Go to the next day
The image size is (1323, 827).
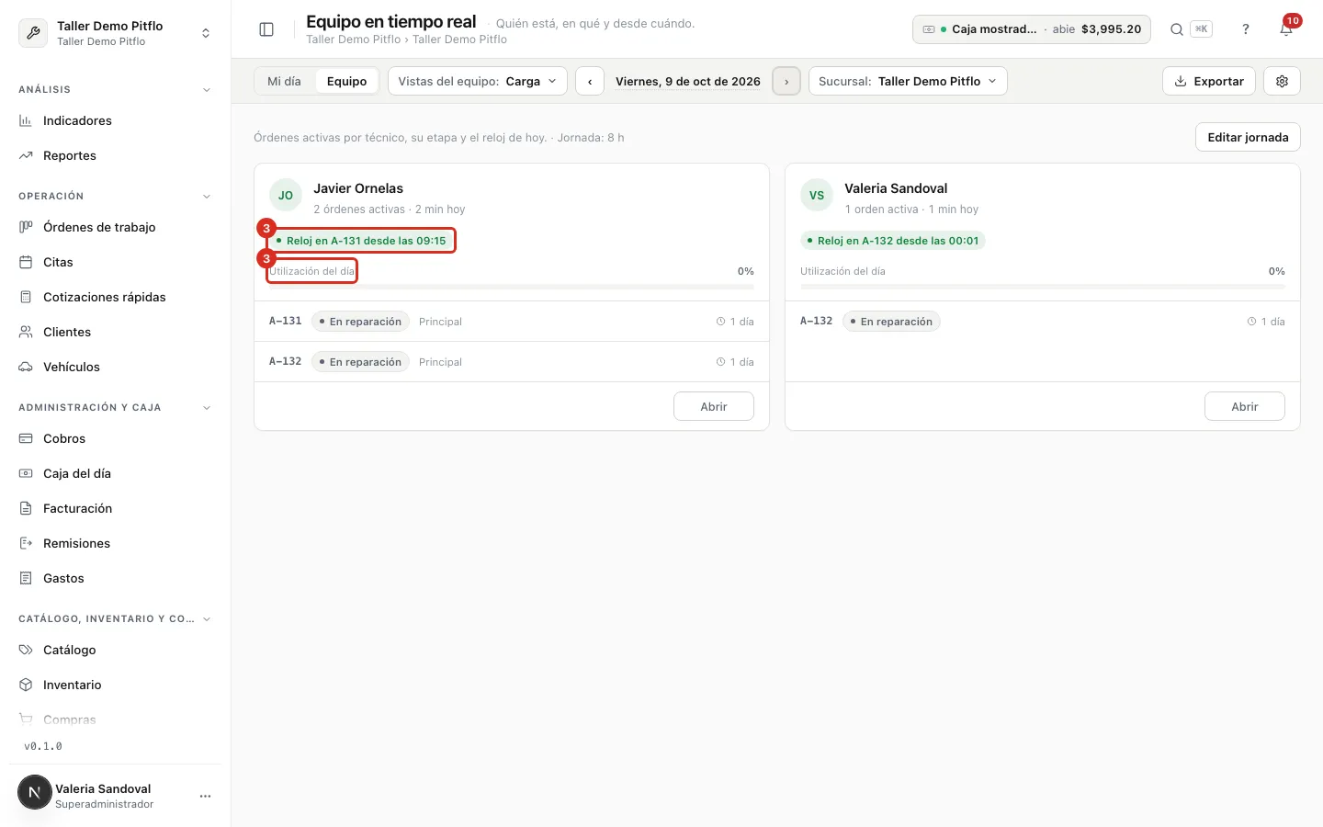pyautogui.click(x=786, y=81)
